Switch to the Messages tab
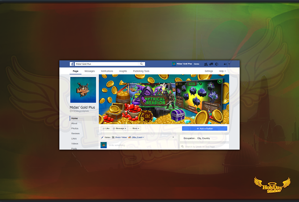 click(x=90, y=71)
